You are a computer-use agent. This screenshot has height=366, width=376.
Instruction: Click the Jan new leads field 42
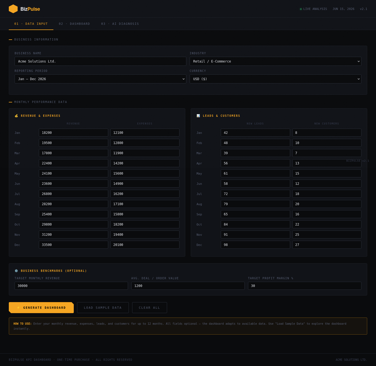coord(255,133)
